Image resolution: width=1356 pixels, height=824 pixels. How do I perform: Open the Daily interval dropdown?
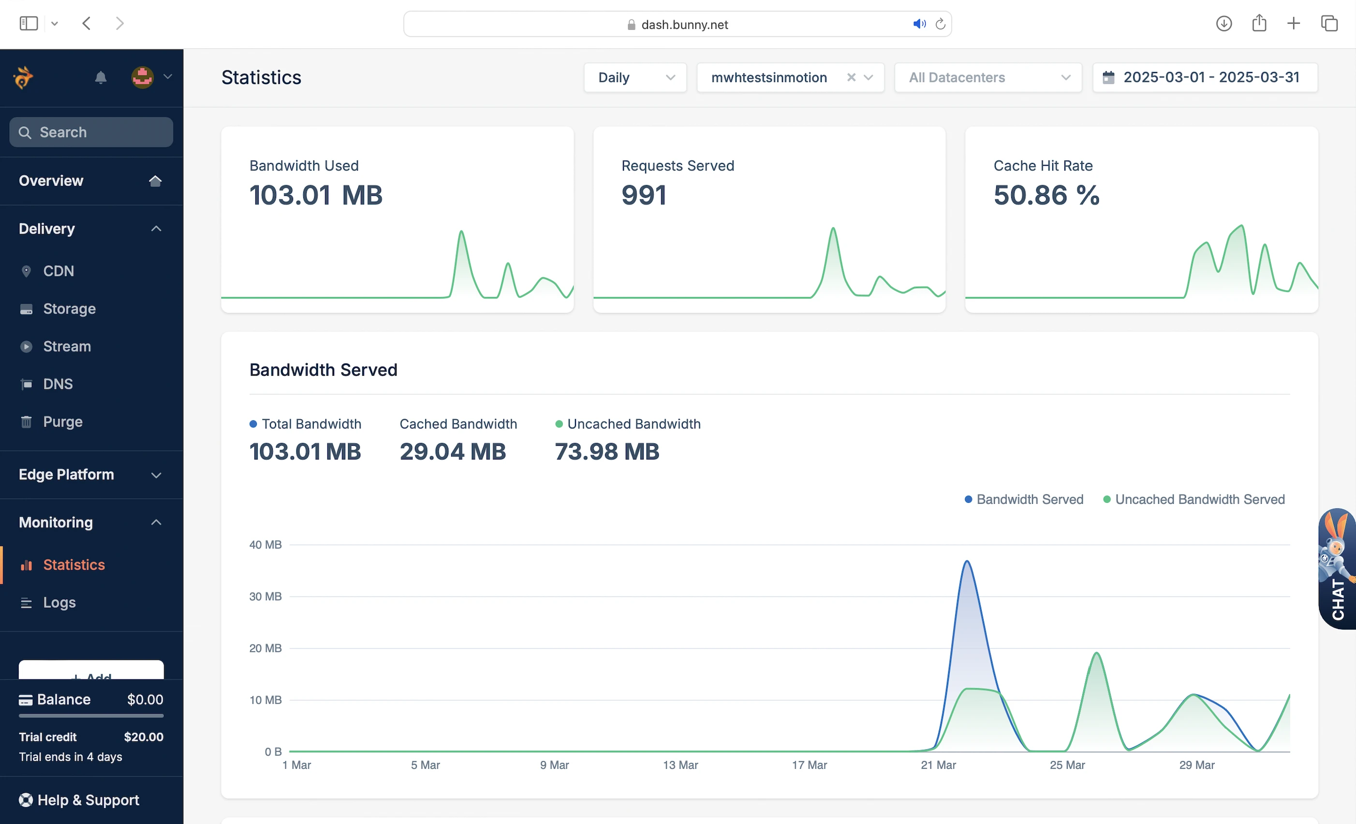[x=634, y=77]
